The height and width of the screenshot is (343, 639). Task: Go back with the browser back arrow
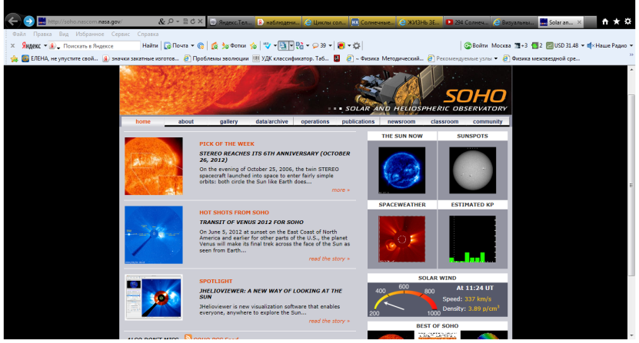13,21
